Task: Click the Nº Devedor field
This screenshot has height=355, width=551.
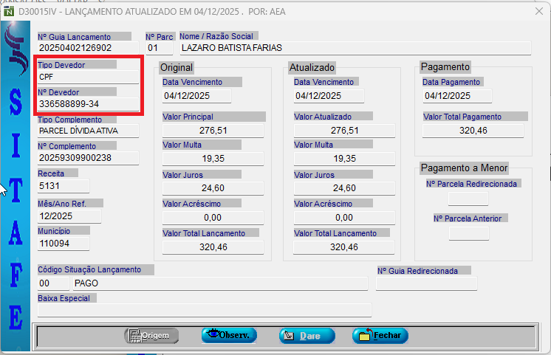Action: [88, 104]
